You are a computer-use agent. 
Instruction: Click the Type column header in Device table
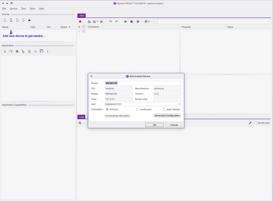[37, 27]
